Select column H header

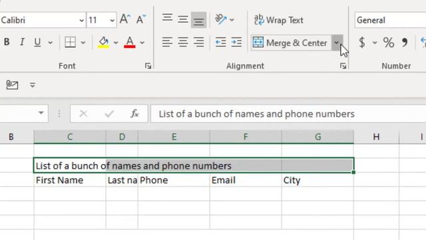(x=376, y=137)
